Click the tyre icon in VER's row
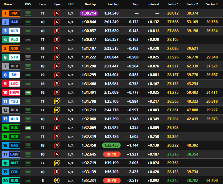The image size is (223, 184). tap(57, 31)
